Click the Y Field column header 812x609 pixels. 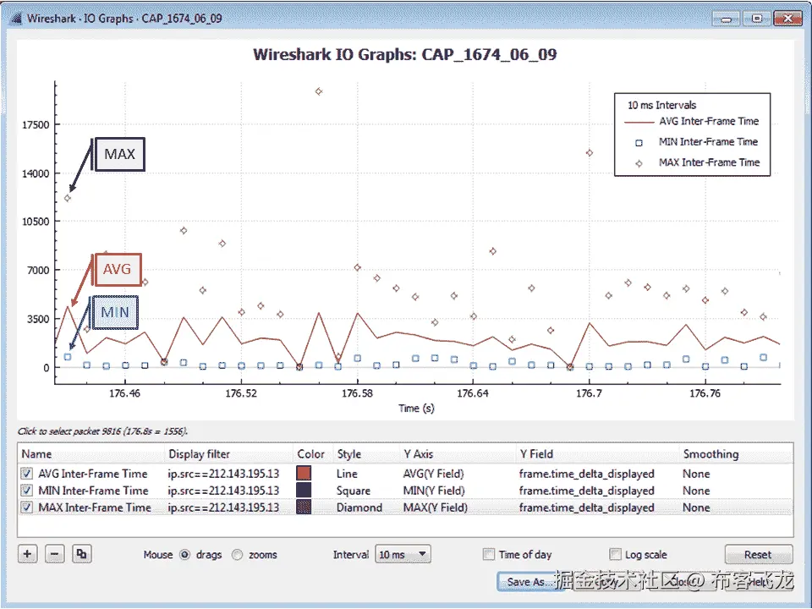click(536, 454)
